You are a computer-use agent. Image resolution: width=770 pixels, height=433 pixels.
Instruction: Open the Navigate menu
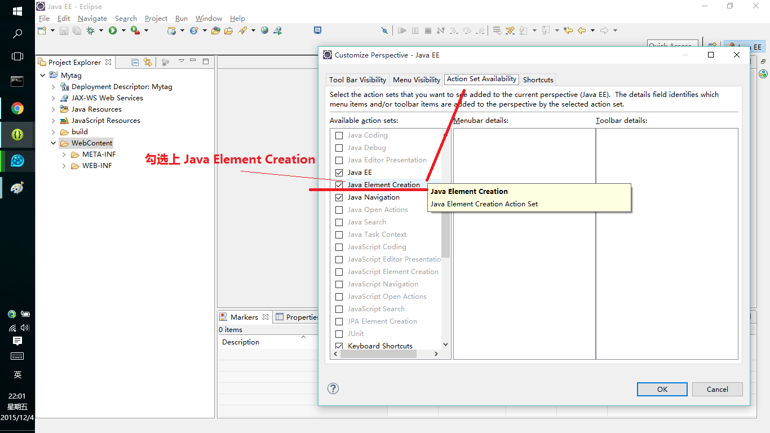coord(92,19)
